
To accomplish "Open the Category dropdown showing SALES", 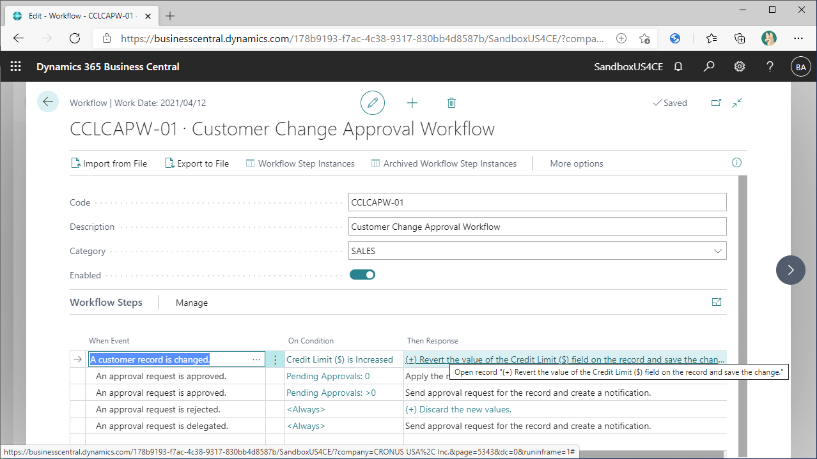I will point(537,251).
